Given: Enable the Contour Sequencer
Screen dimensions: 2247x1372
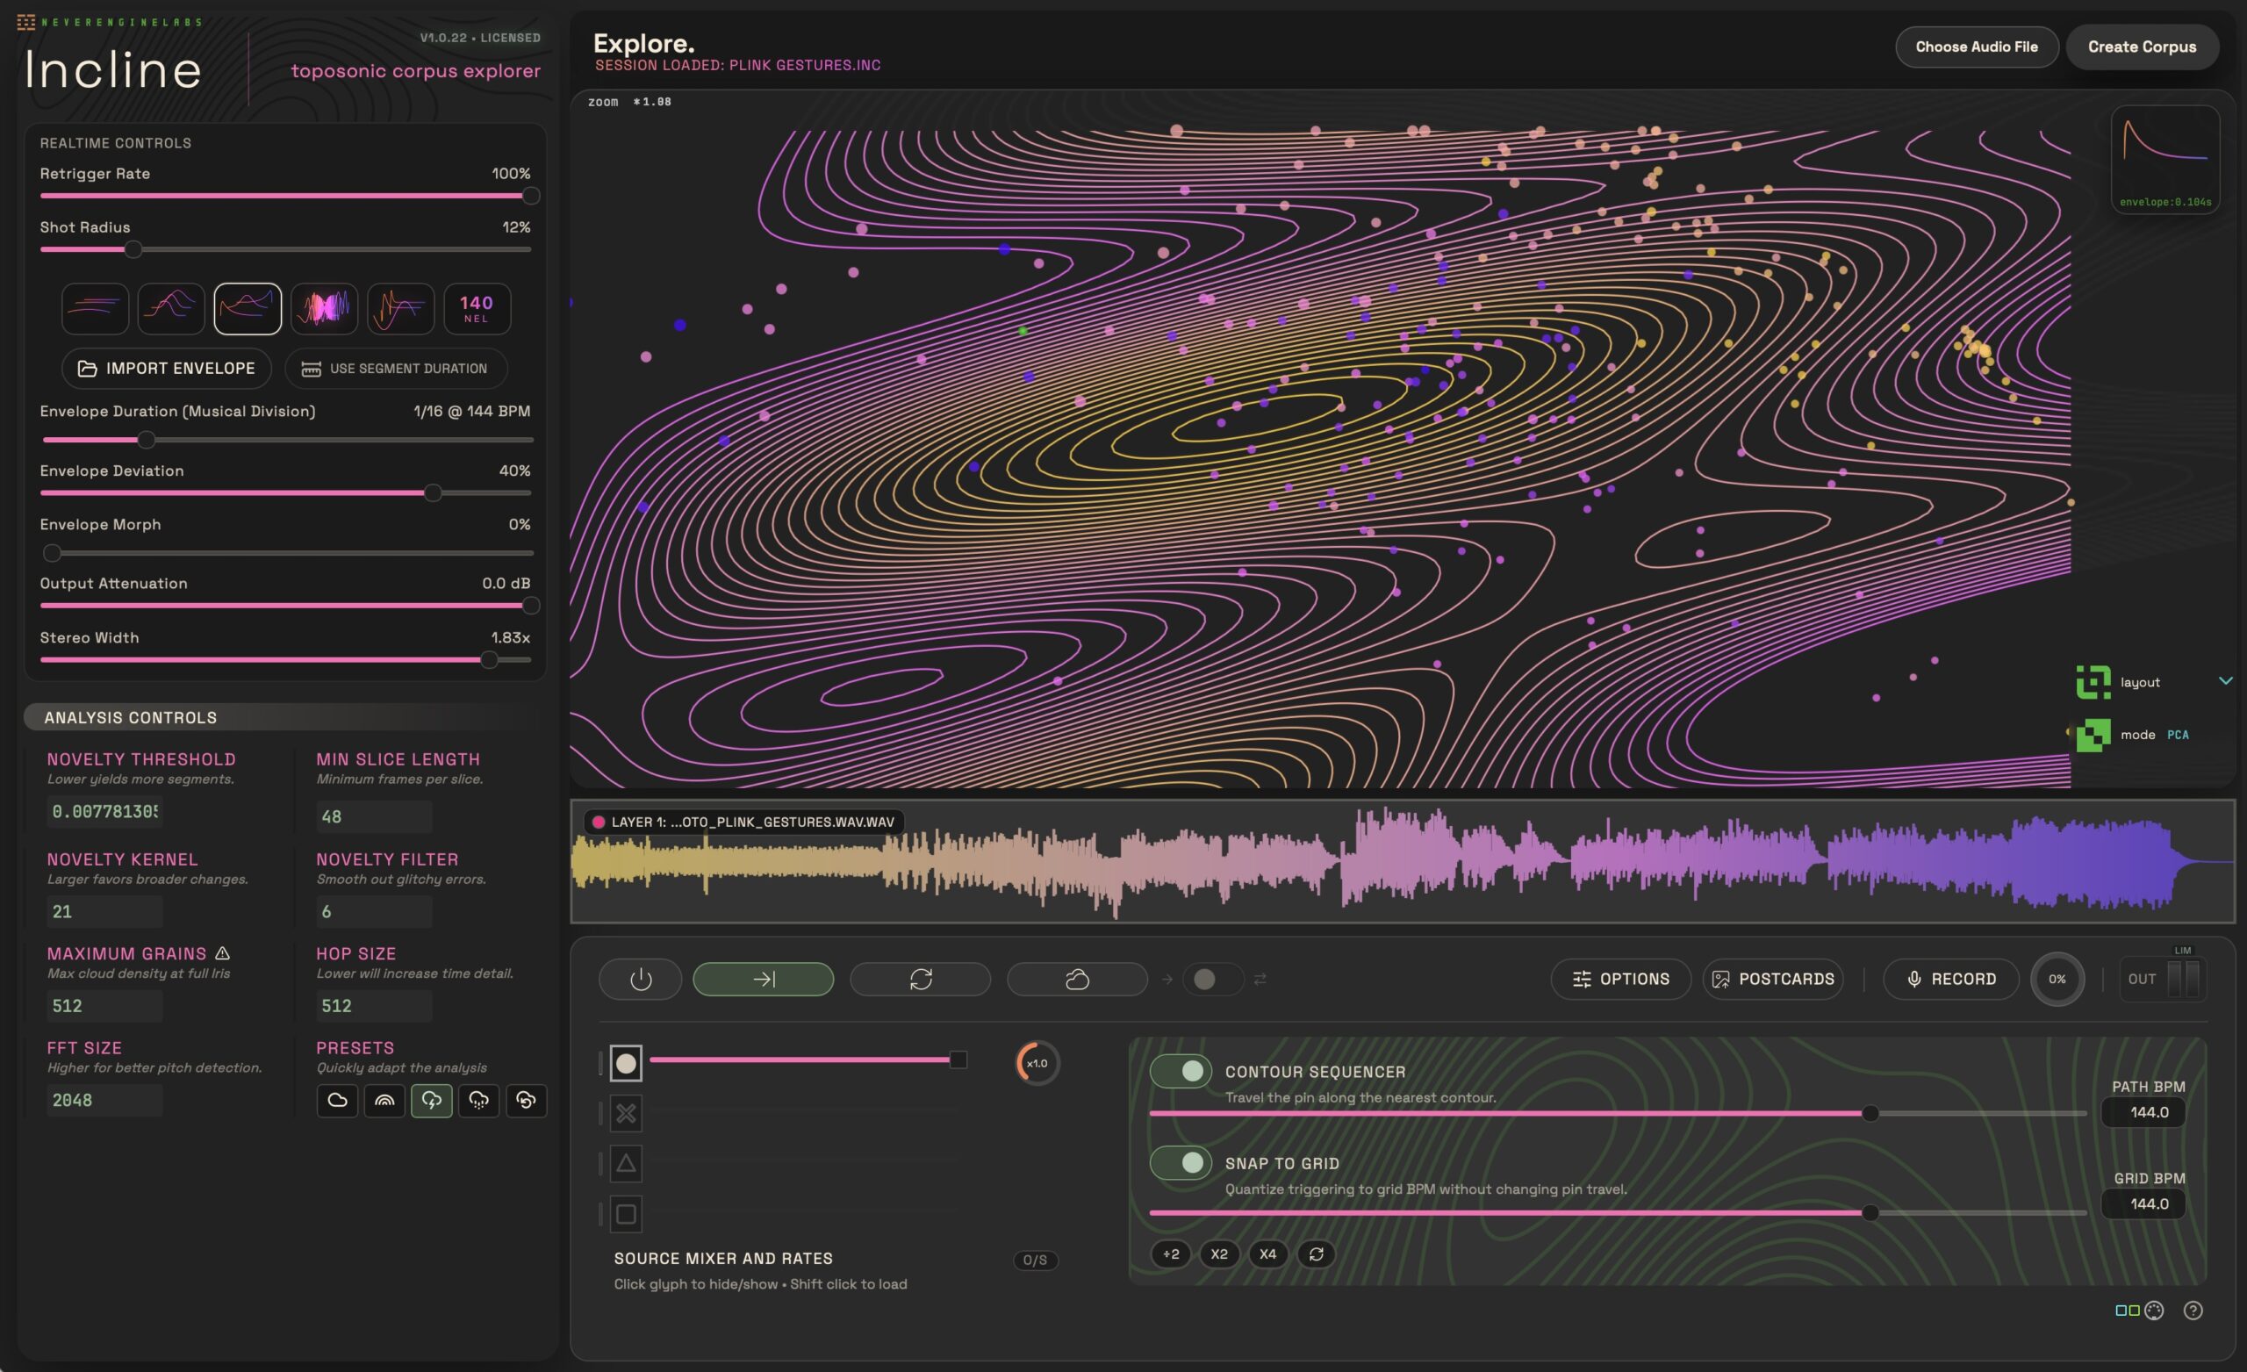Looking at the screenshot, I should click(1181, 1071).
